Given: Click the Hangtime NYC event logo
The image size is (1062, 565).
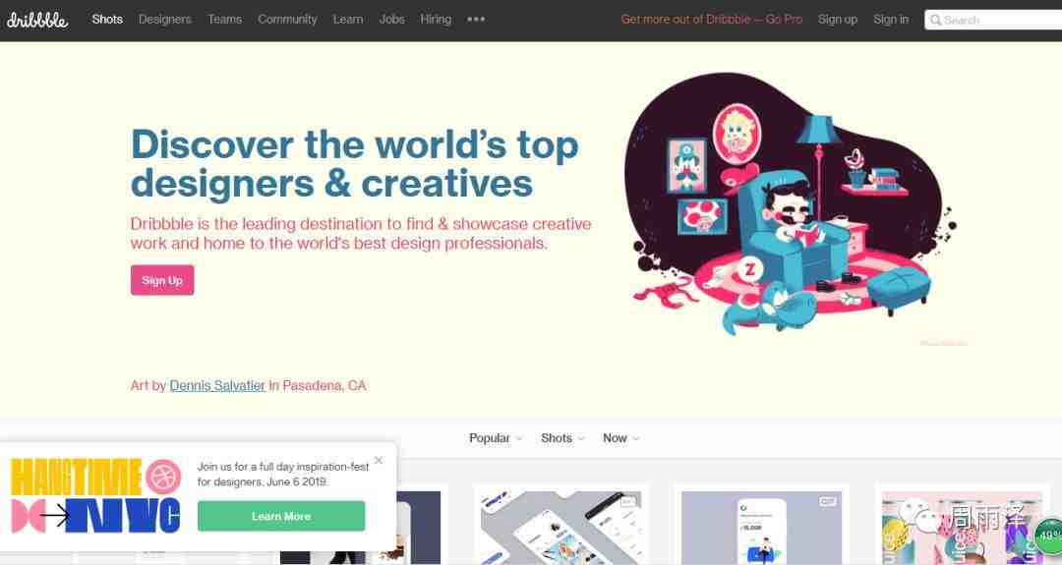Looking at the screenshot, I should [x=96, y=495].
